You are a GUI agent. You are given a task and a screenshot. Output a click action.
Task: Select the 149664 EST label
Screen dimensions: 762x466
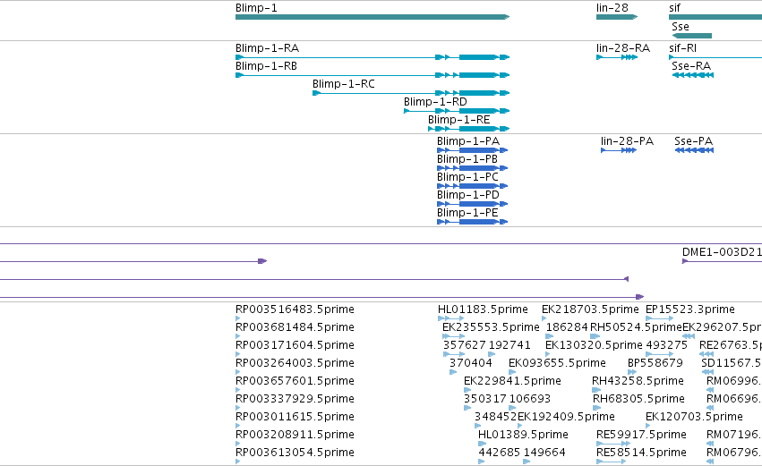pyautogui.click(x=544, y=453)
